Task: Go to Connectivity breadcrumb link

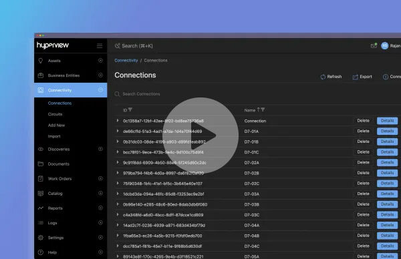Action: tap(126, 61)
